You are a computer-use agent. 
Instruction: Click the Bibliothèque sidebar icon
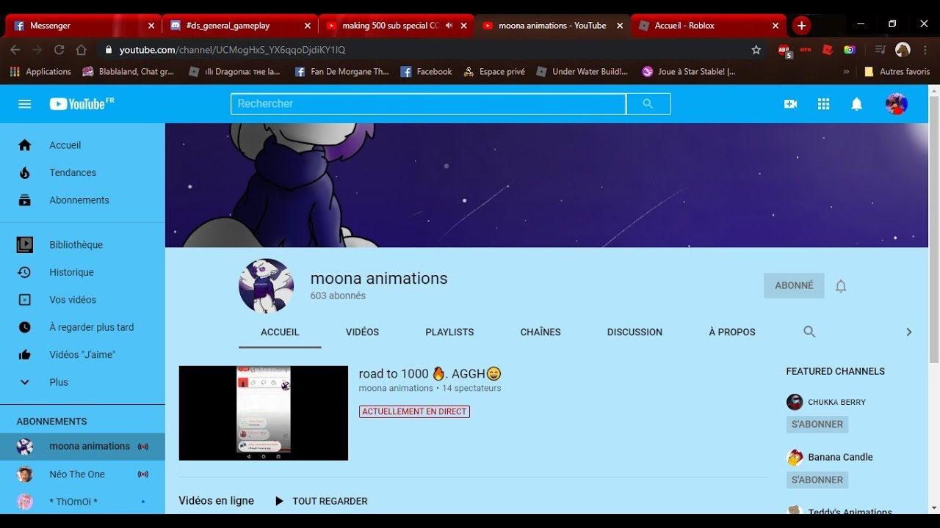[x=25, y=245]
